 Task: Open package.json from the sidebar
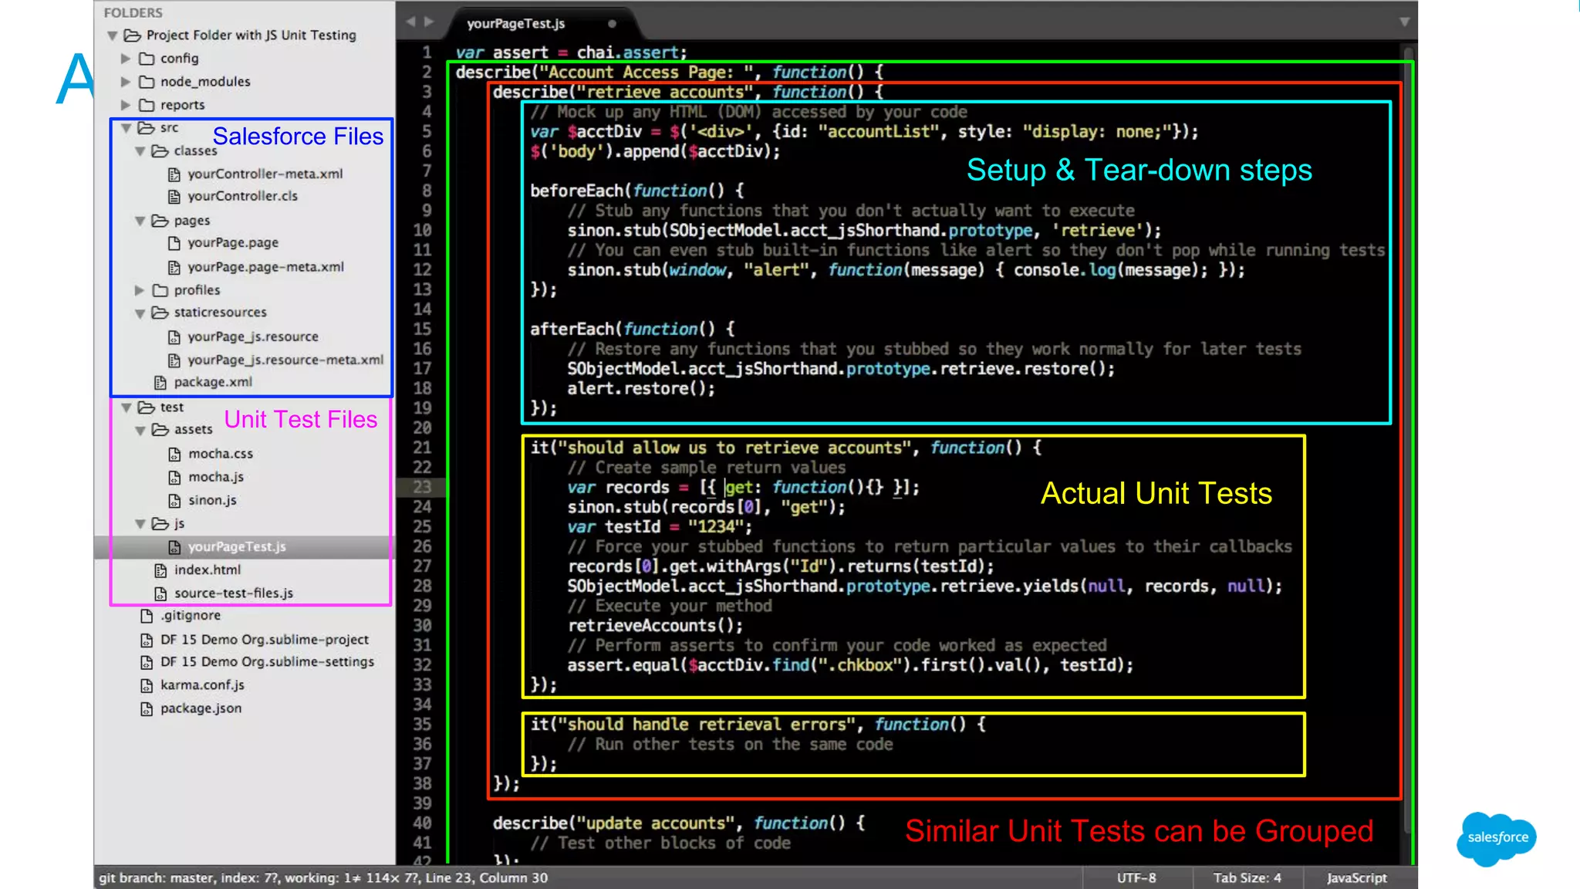click(x=201, y=708)
